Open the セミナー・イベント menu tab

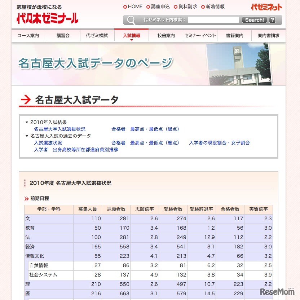click(x=200, y=36)
